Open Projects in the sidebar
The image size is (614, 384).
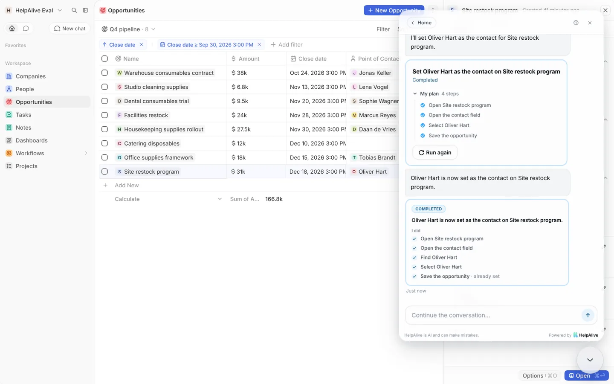click(x=47, y=166)
